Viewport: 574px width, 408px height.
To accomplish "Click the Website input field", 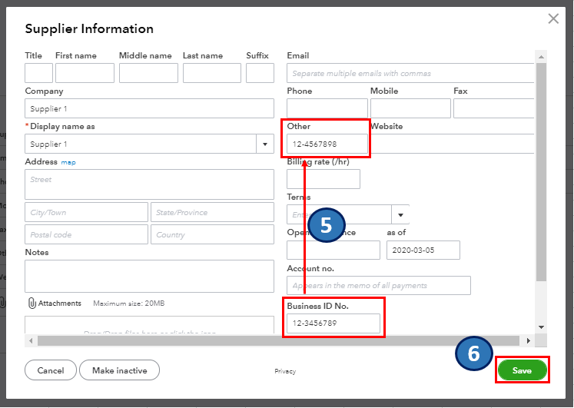I will [x=452, y=144].
